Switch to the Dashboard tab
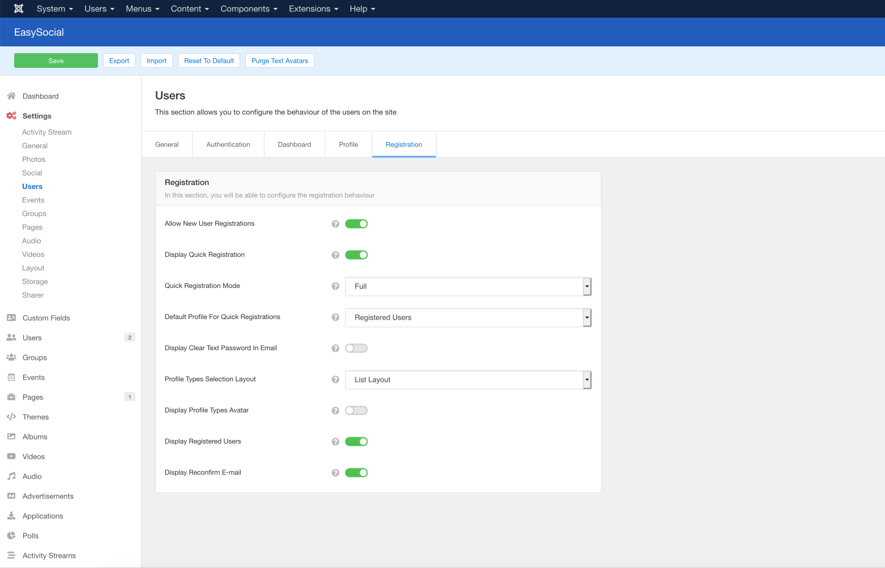885x568 pixels. click(294, 145)
